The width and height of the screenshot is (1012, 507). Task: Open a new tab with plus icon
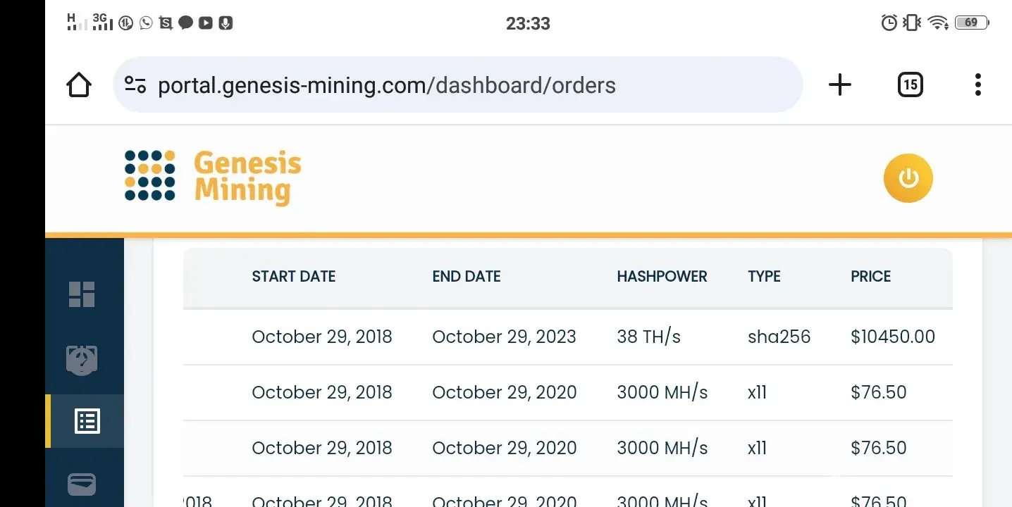pos(839,85)
